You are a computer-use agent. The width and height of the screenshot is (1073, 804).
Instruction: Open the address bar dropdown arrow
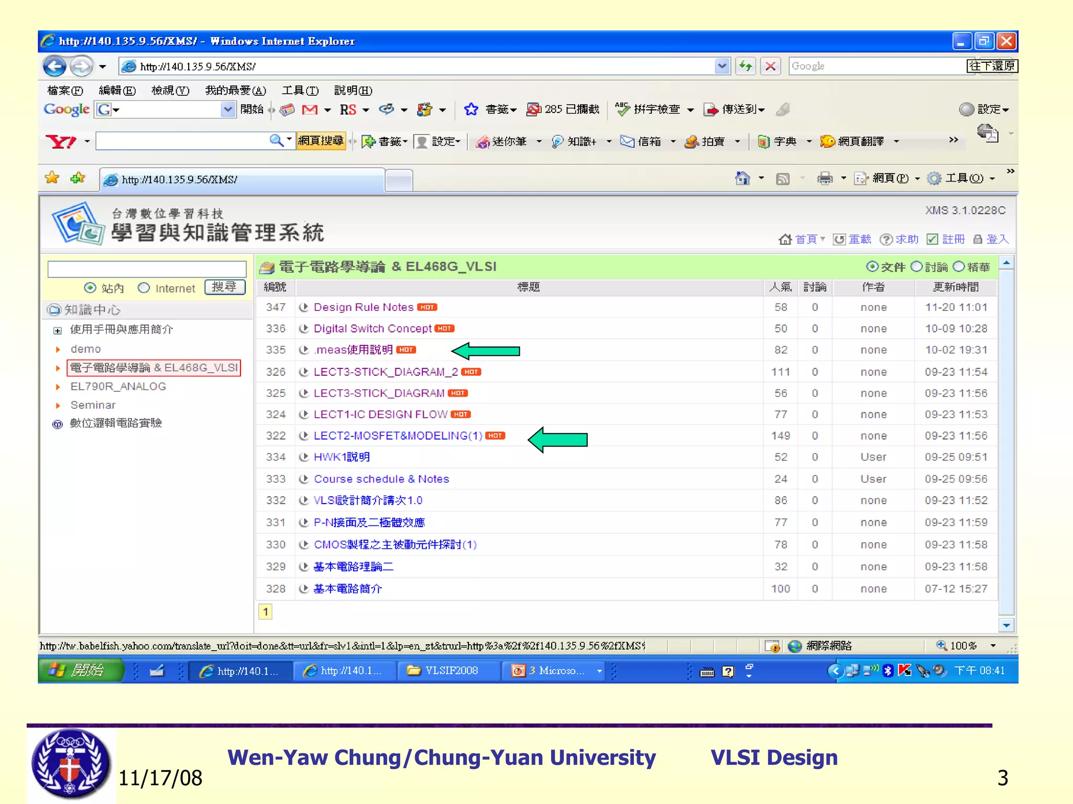point(722,66)
